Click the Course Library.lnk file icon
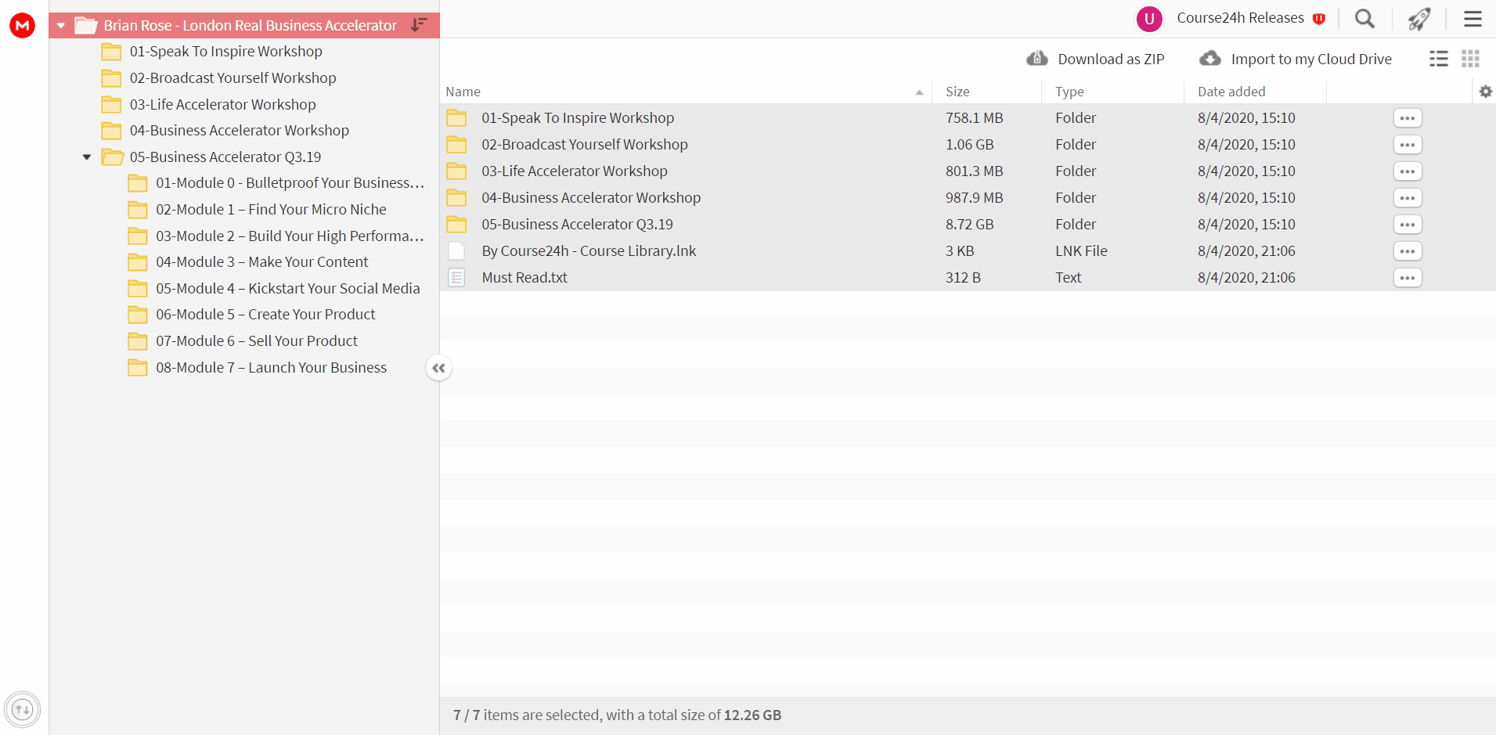 456,250
